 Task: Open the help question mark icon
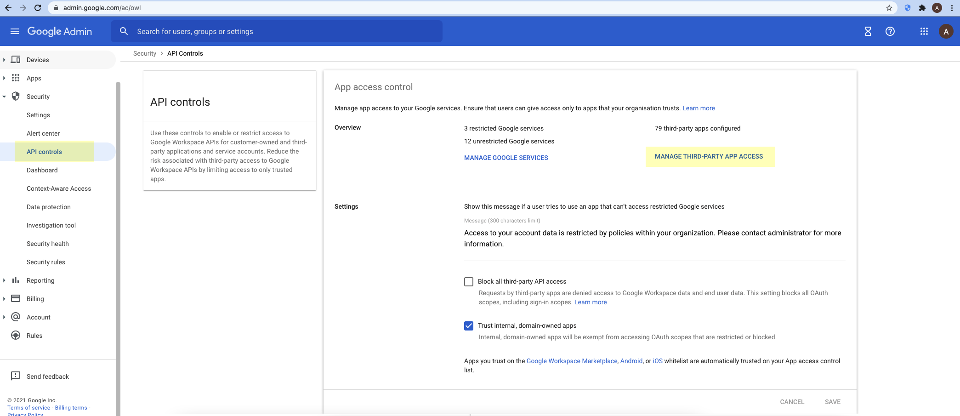(890, 31)
